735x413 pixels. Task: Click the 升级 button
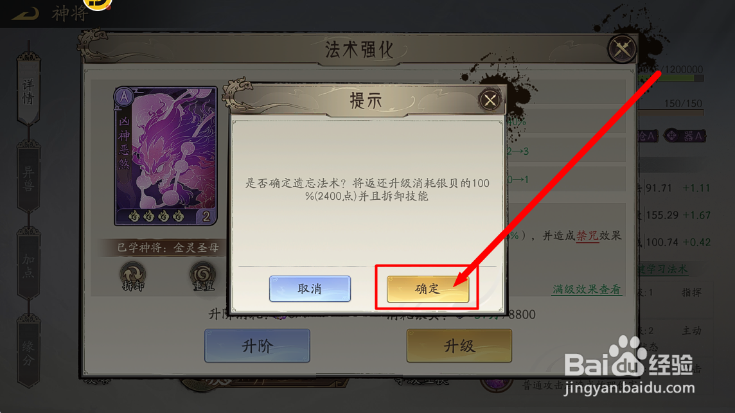pyautogui.click(x=459, y=346)
